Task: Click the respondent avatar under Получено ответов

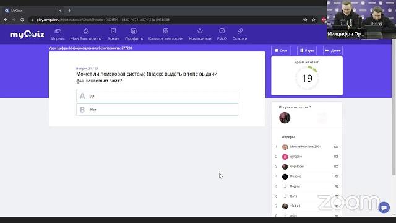Action: click(x=285, y=118)
